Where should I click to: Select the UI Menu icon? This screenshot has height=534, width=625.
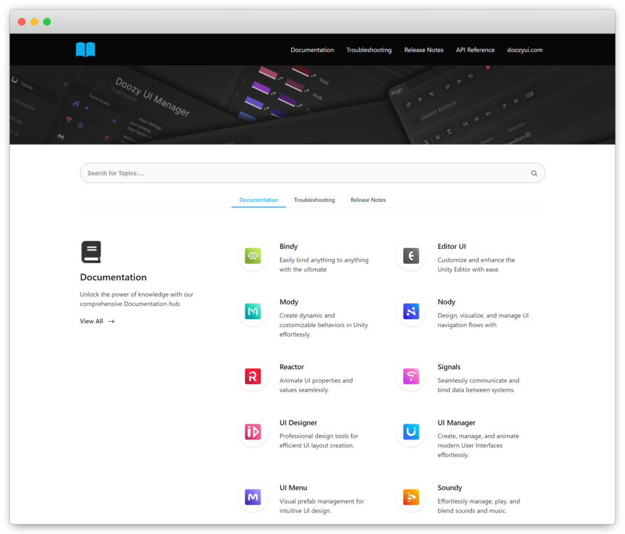[253, 497]
